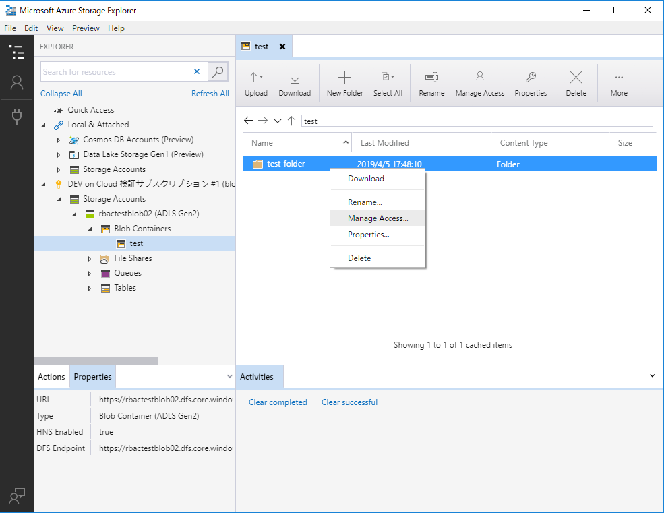This screenshot has height=513, width=664.
Task: Open Manage Access from the toolbar
Action: click(480, 84)
